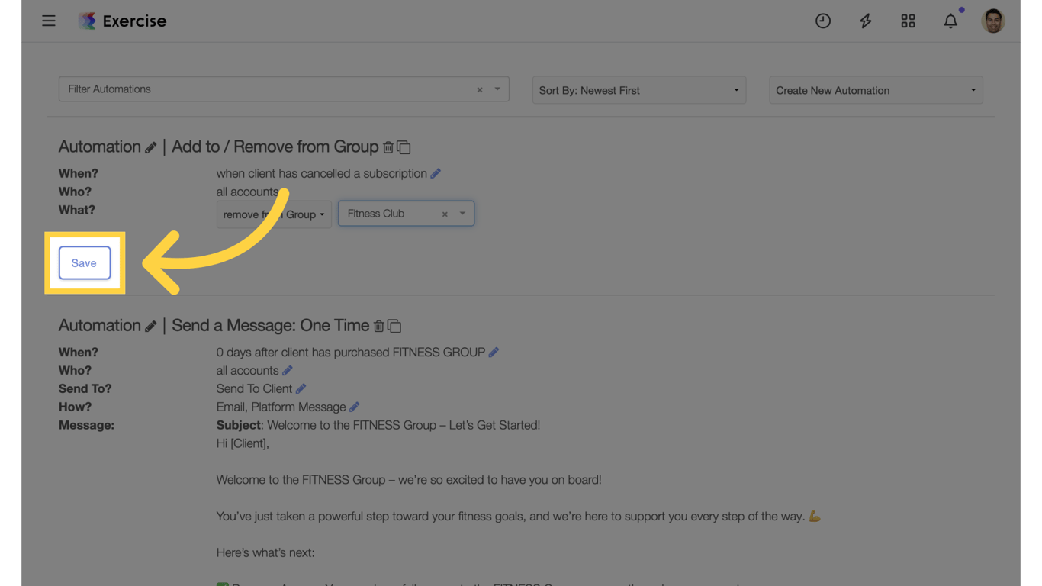Edit the Add to / Remove from Group automation name

[151, 147]
